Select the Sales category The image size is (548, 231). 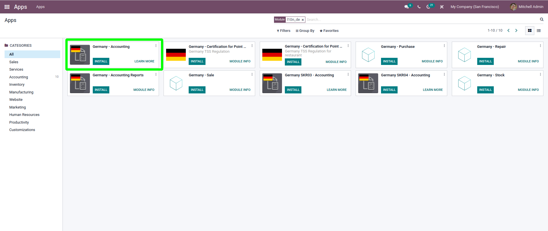pos(32,62)
